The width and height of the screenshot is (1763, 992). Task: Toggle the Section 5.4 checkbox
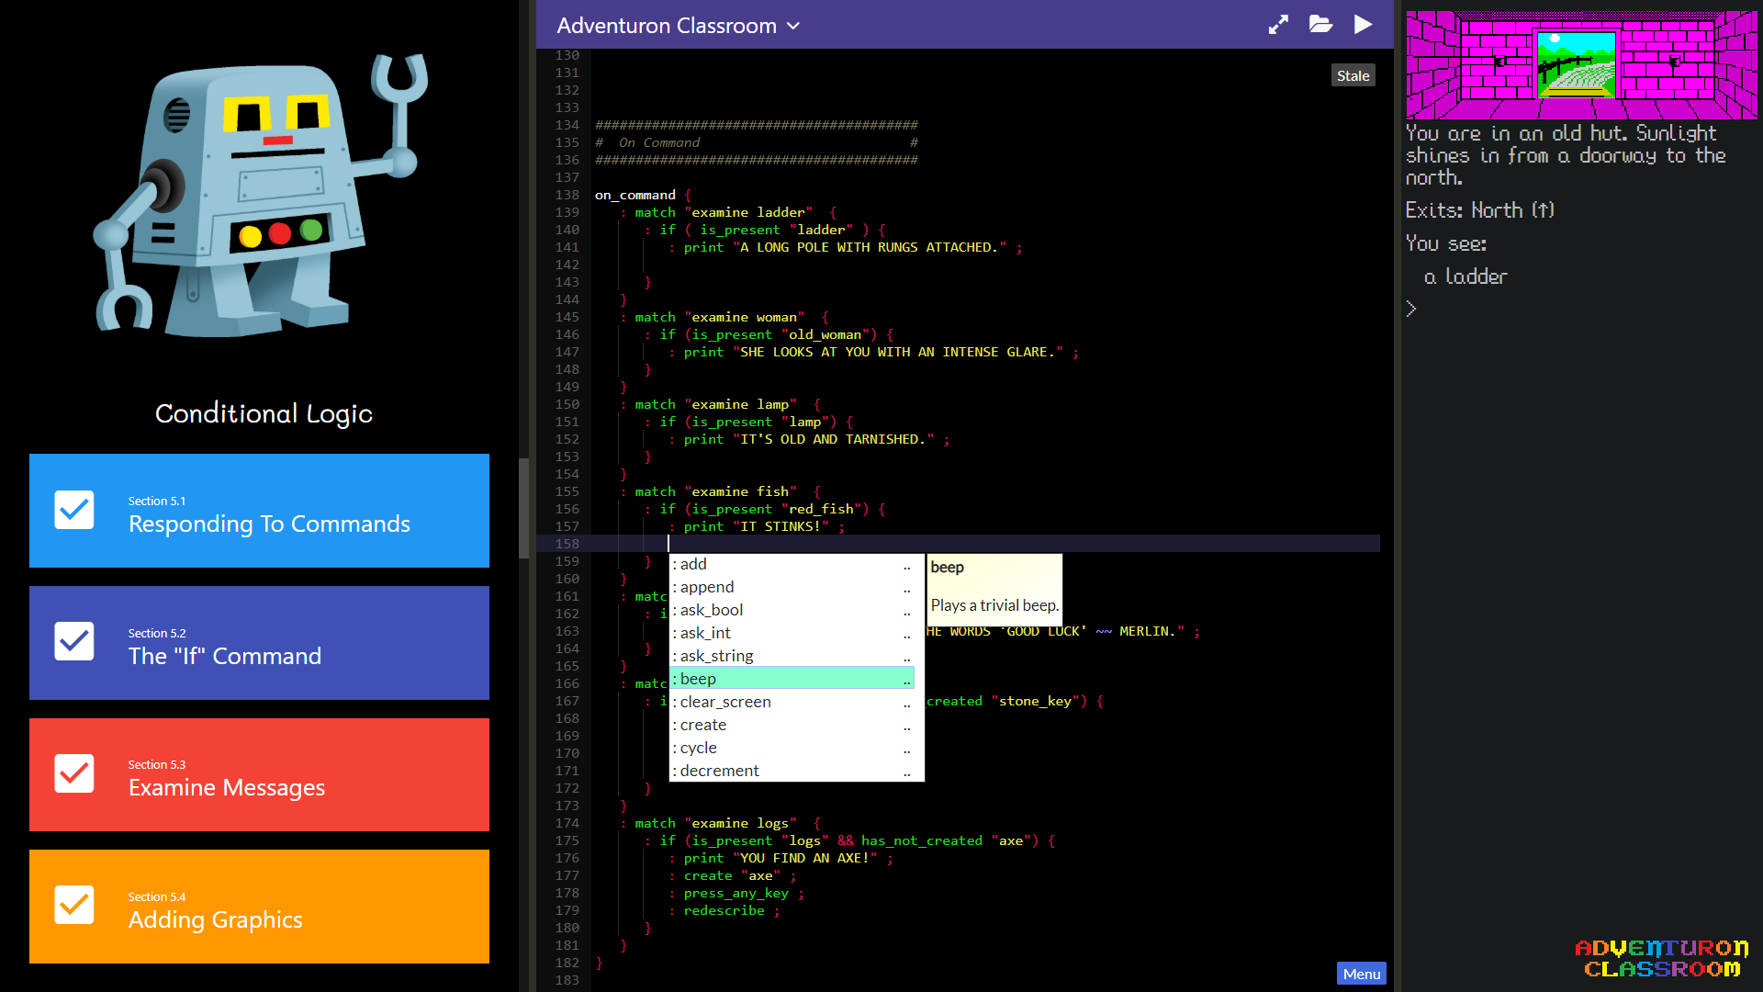pyautogui.click(x=74, y=906)
